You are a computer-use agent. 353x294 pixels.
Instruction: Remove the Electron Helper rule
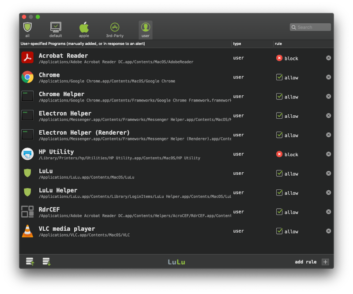(328, 116)
